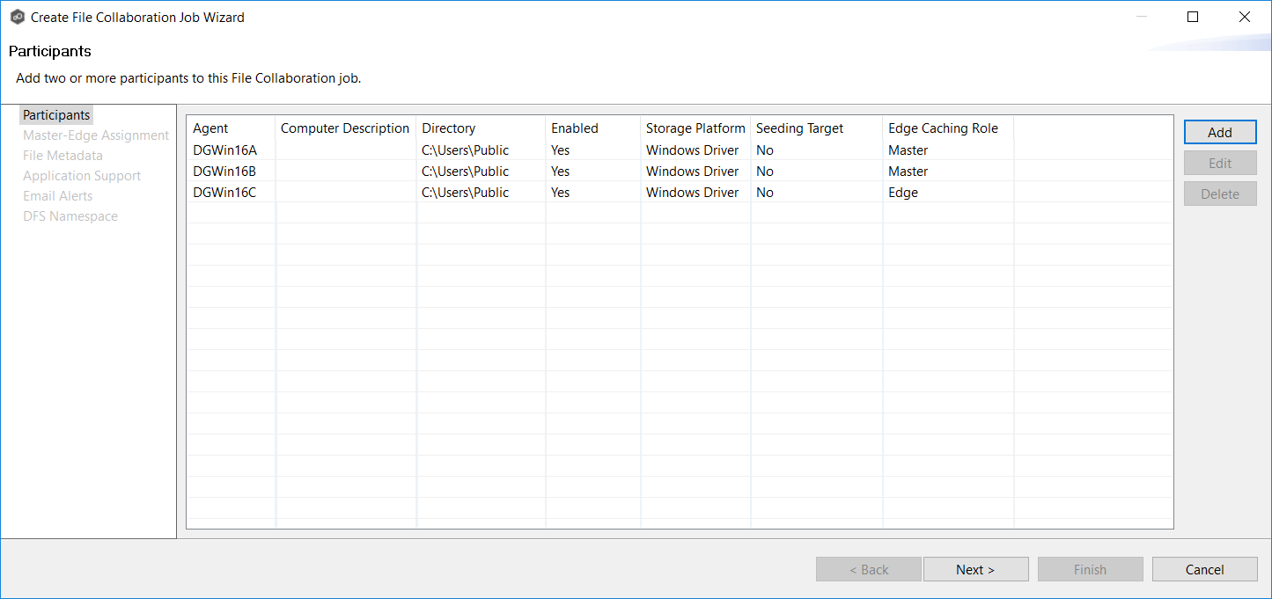This screenshot has height=599, width=1272.
Task: Click the Storage Platform column header
Action: click(x=695, y=128)
